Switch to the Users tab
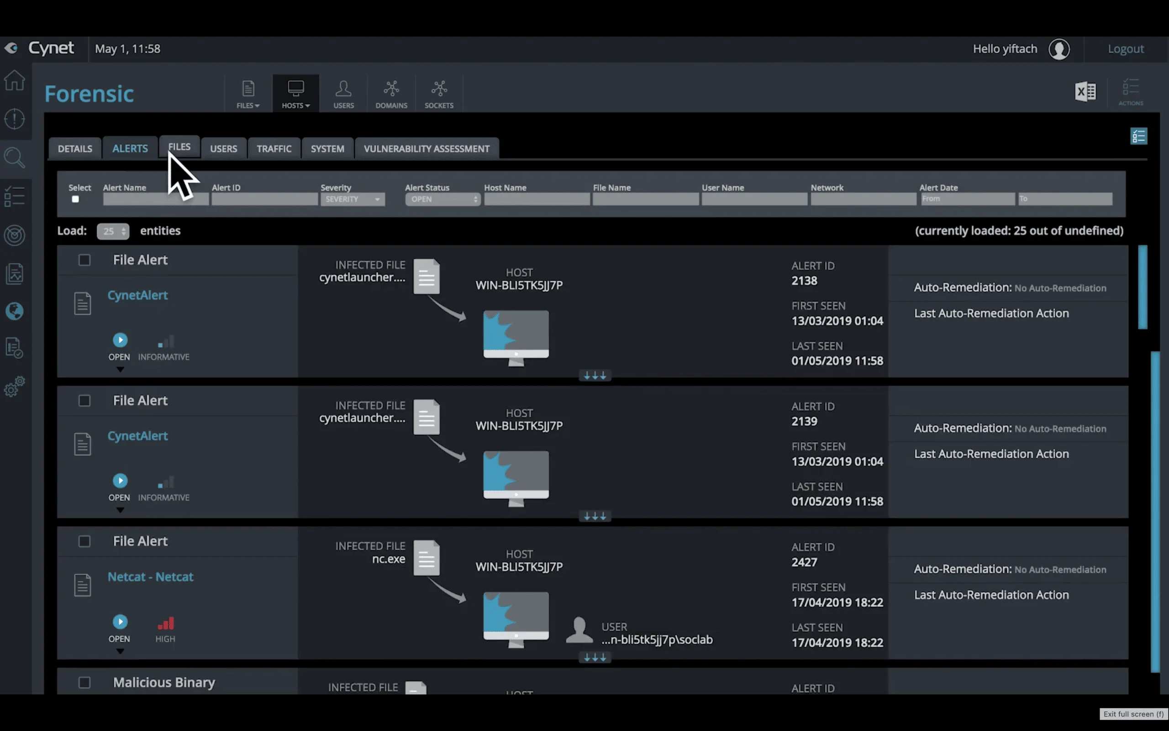Image resolution: width=1169 pixels, height=731 pixels. 224,148
